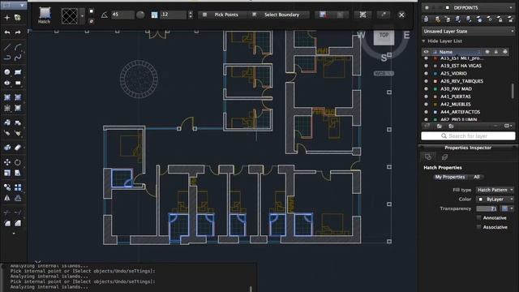Open the first Properties Inspector icon tab

428,157
